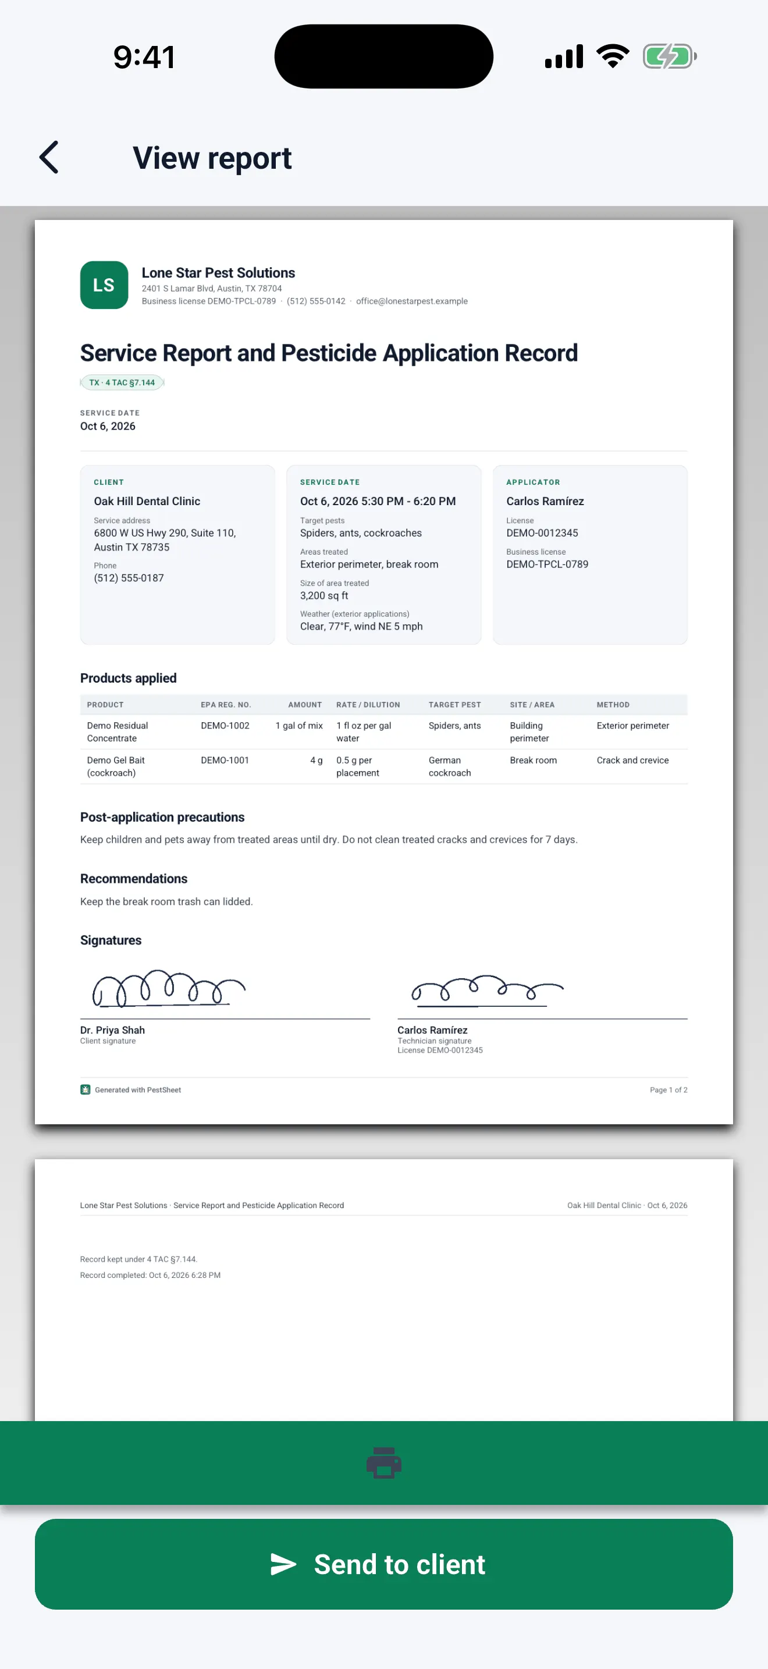768x1669 pixels.
Task: Tap the Demo Gel Bait (cockroach) product
Action: click(116, 766)
